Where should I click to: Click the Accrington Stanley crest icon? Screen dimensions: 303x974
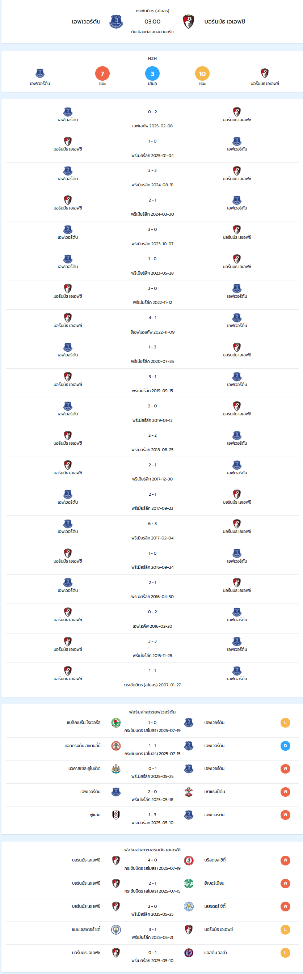(116, 746)
